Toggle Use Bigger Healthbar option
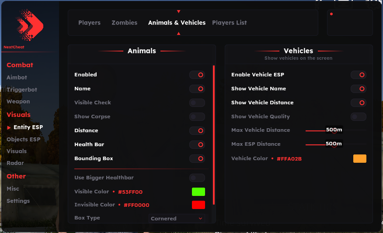Image resolution: width=383 pixels, height=233 pixels. click(x=197, y=178)
